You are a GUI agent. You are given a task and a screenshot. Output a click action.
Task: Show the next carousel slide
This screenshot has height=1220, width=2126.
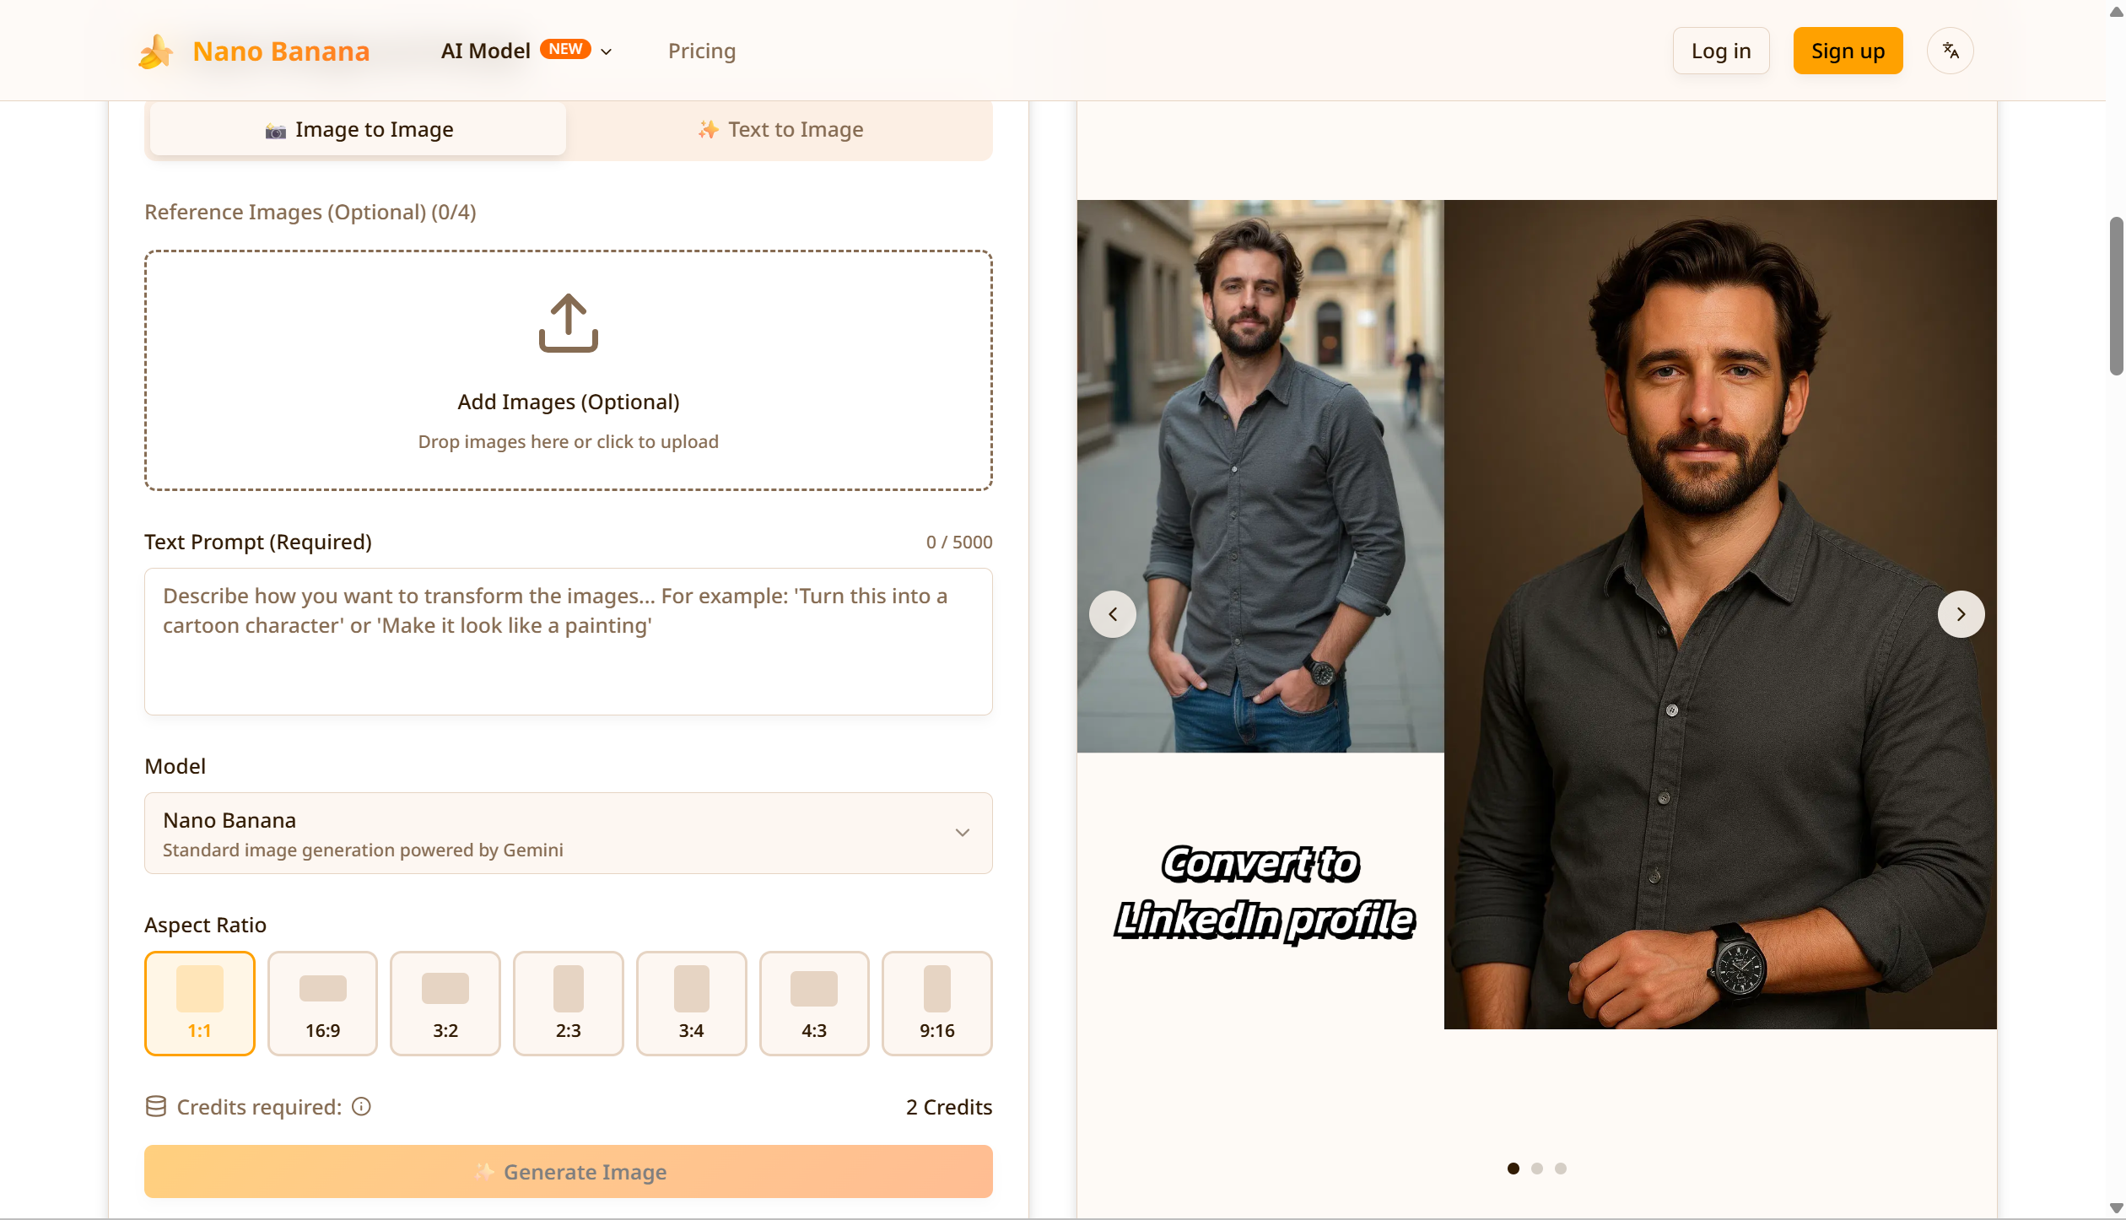click(x=1960, y=614)
